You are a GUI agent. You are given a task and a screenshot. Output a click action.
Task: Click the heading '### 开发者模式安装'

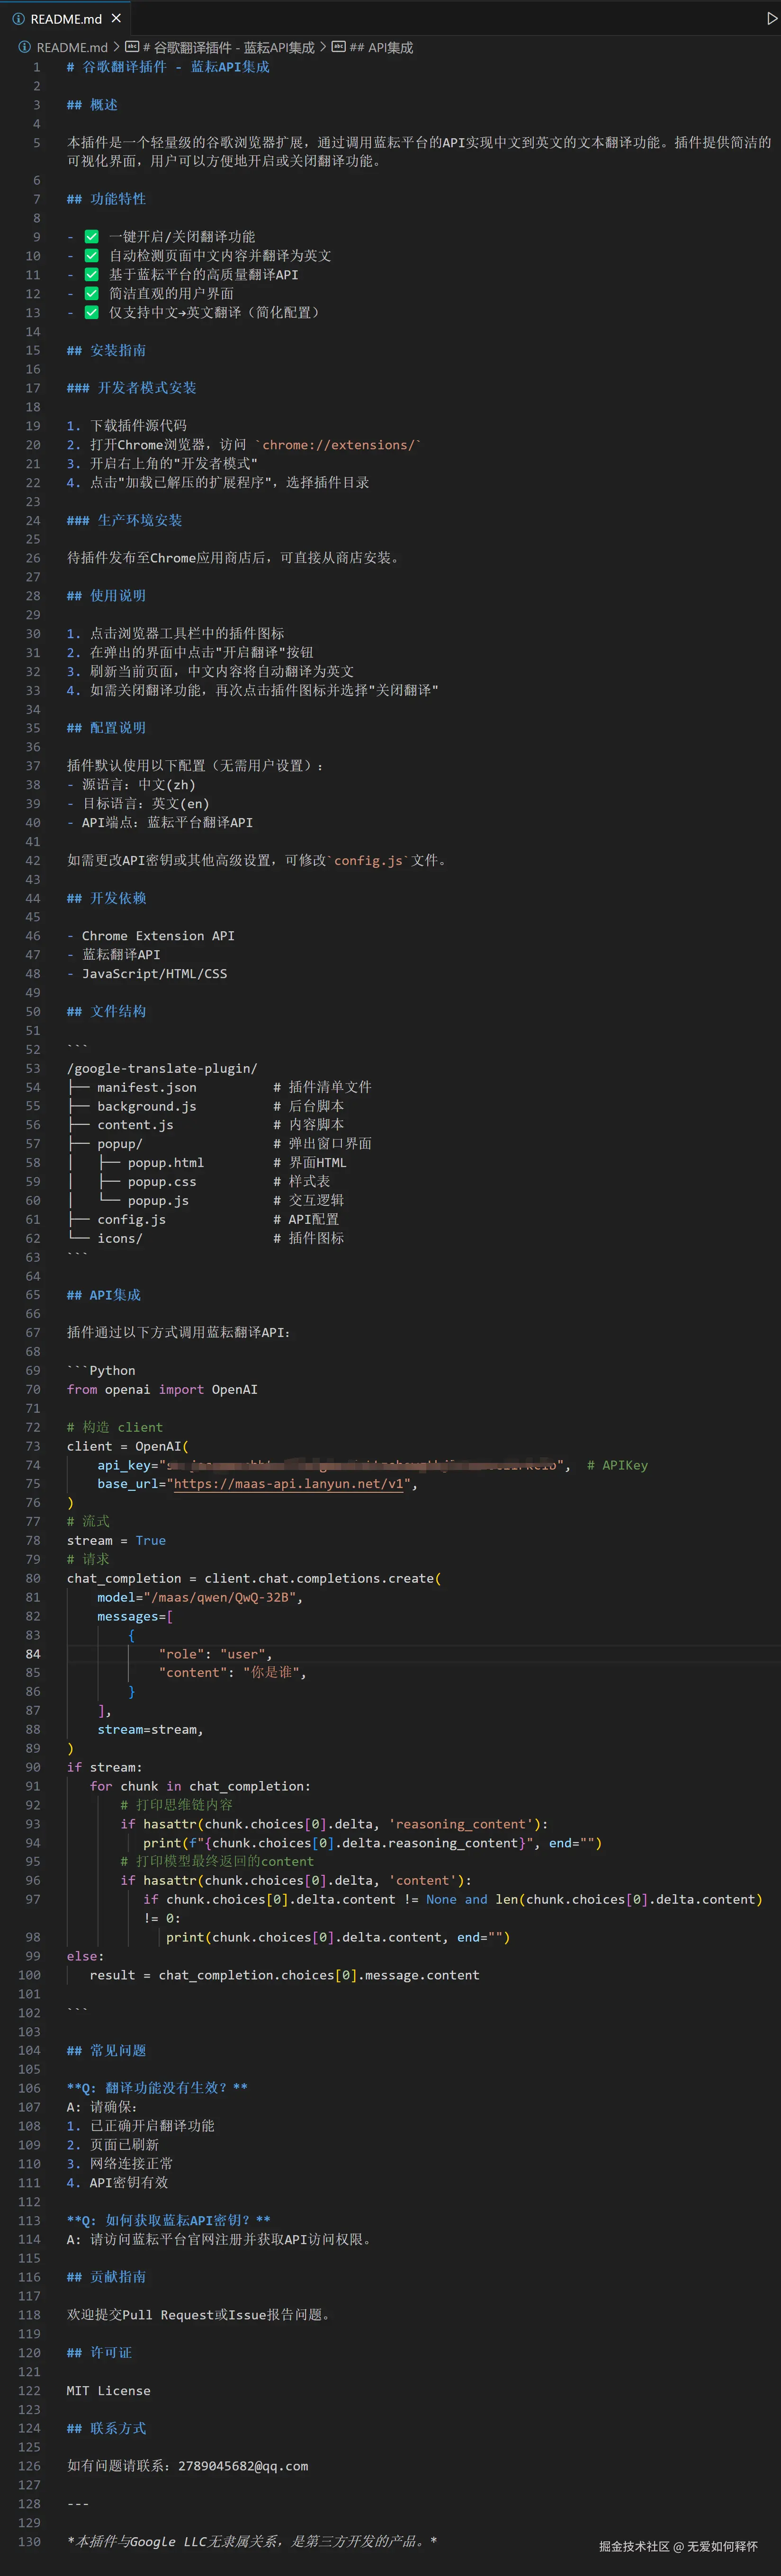pyautogui.click(x=132, y=388)
